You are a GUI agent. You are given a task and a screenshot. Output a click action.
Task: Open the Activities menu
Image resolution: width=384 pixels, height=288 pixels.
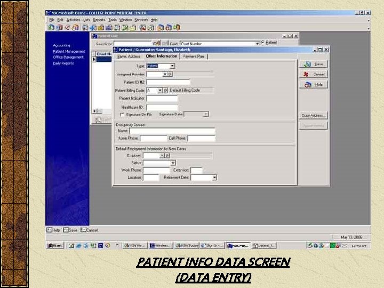pyautogui.click(x=73, y=20)
